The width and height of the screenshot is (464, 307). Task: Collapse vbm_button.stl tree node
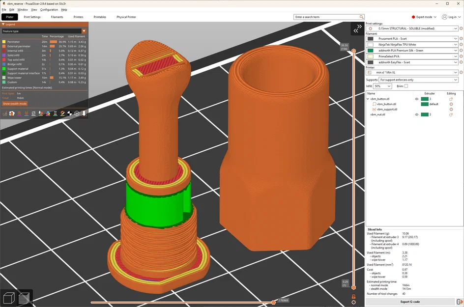(368, 99)
